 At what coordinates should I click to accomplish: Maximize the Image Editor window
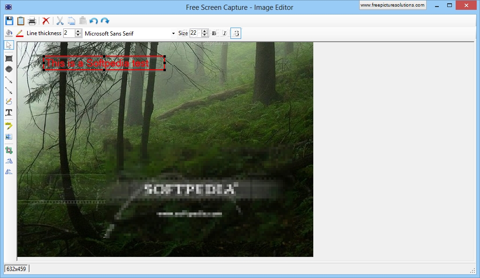click(x=450, y=5)
